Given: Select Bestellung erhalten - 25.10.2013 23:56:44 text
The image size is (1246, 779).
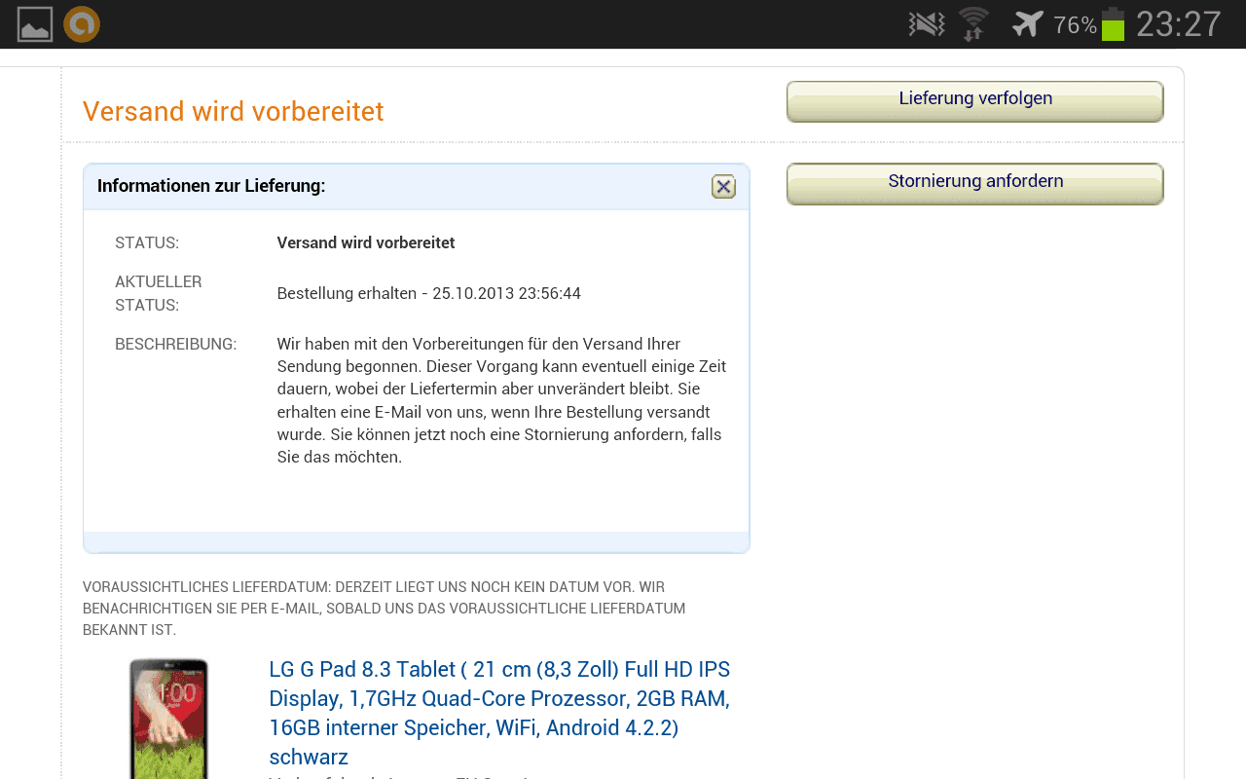Looking at the screenshot, I should point(429,293).
